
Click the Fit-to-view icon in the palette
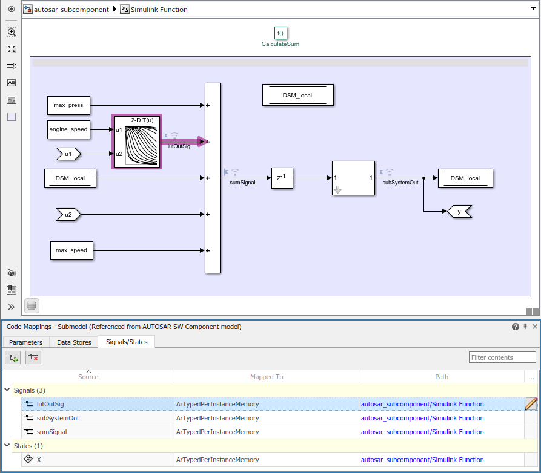pyautogui.click(x=11, y=49)
